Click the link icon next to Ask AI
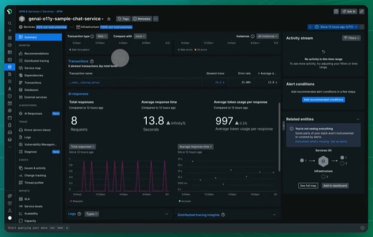 point(361,12)
